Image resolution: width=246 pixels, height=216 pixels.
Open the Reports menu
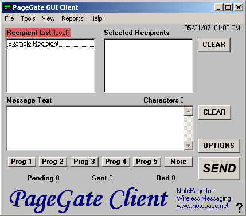[72, 18]
